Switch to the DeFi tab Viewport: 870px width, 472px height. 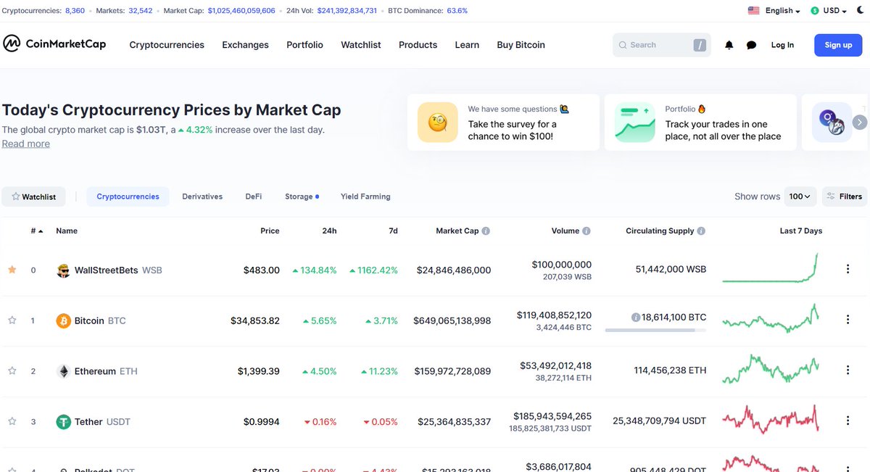[x=254, y=196]
